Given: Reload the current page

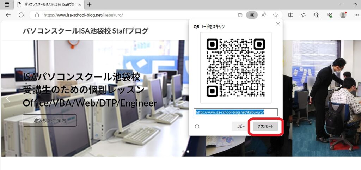Looking at the screenshot, I should [21, 15].
